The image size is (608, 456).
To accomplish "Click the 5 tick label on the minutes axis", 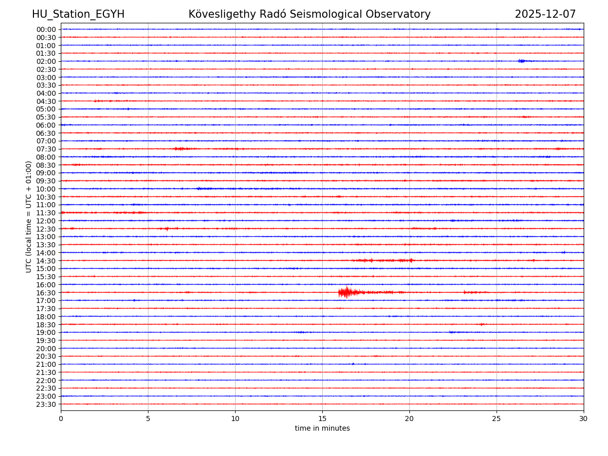I will (148, 419).
